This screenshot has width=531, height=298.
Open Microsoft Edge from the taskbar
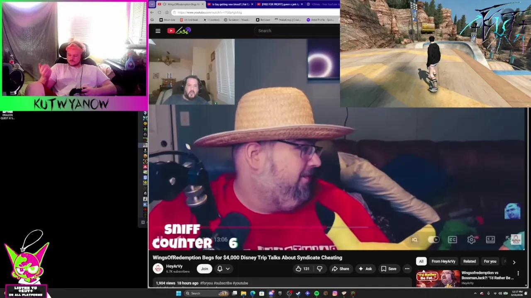tap(253, 293)
